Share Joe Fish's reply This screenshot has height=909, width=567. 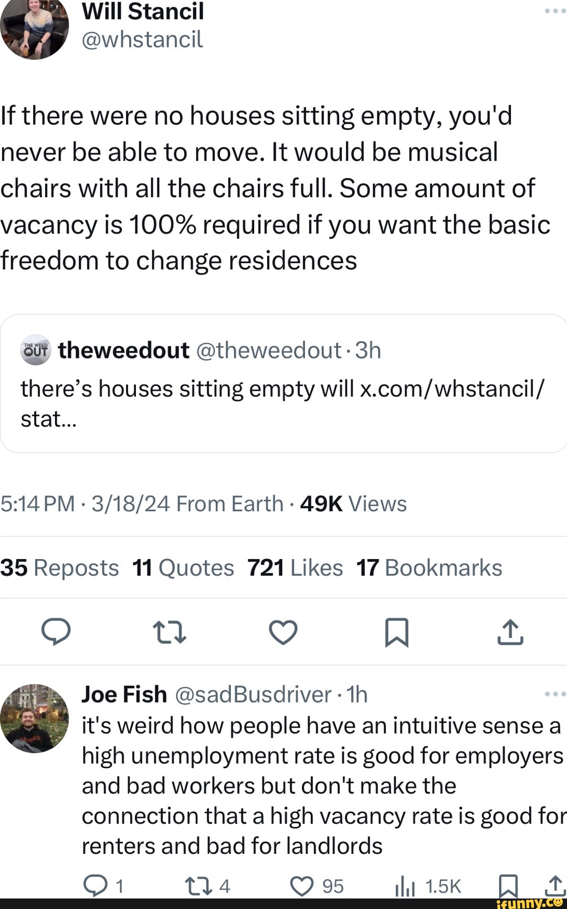point(555,885)
